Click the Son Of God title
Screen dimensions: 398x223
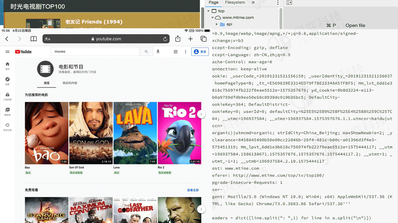pyautogui.click(x=77, y=167)
